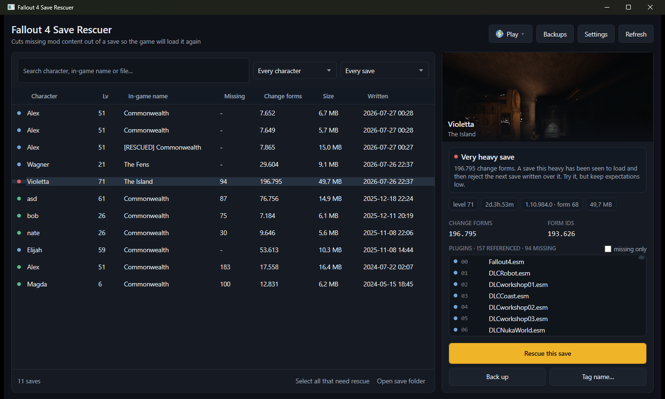Click the blue dot beside DLCworkshop01.esm
665x399 pixels.
tap(456, 284)
